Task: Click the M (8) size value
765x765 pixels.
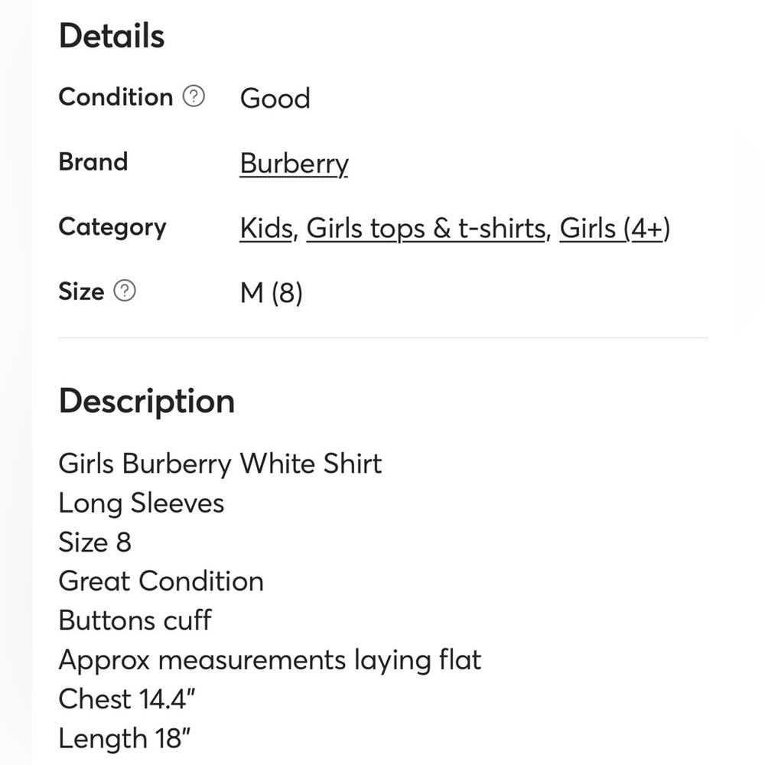Action: [x=272, y=293]
